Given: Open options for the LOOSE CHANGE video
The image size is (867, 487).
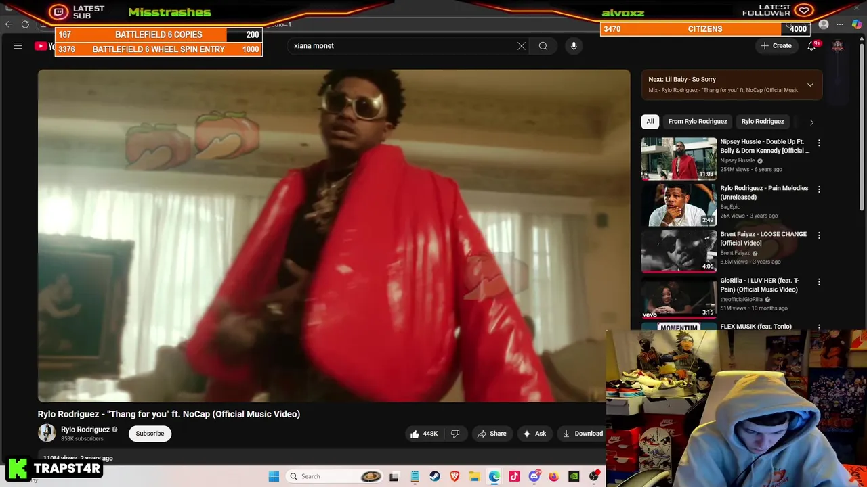Looking at the screenshot, I should point(819,235).
